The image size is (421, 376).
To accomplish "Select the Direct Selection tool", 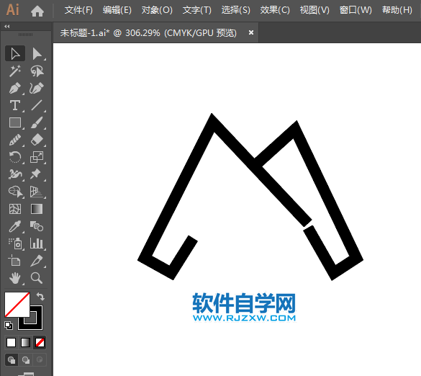I will [37, 54].
